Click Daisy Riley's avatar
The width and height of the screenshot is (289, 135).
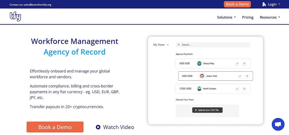199,63
